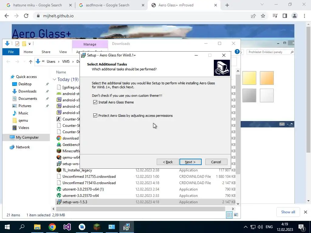Pick yellow color swatch on webpage
This screenshot has width=311, height=233.
(x=249, y=78)
